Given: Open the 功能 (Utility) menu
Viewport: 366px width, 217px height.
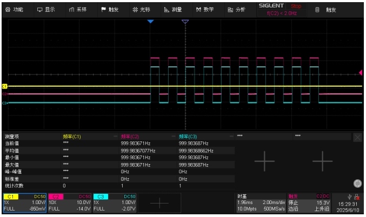Looking at the screenshot, I should (15, 9).
